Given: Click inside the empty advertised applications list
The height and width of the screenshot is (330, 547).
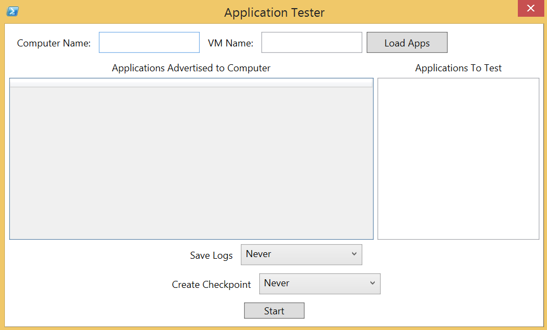Looking at the screenshot, I should [x=191, y=163].
